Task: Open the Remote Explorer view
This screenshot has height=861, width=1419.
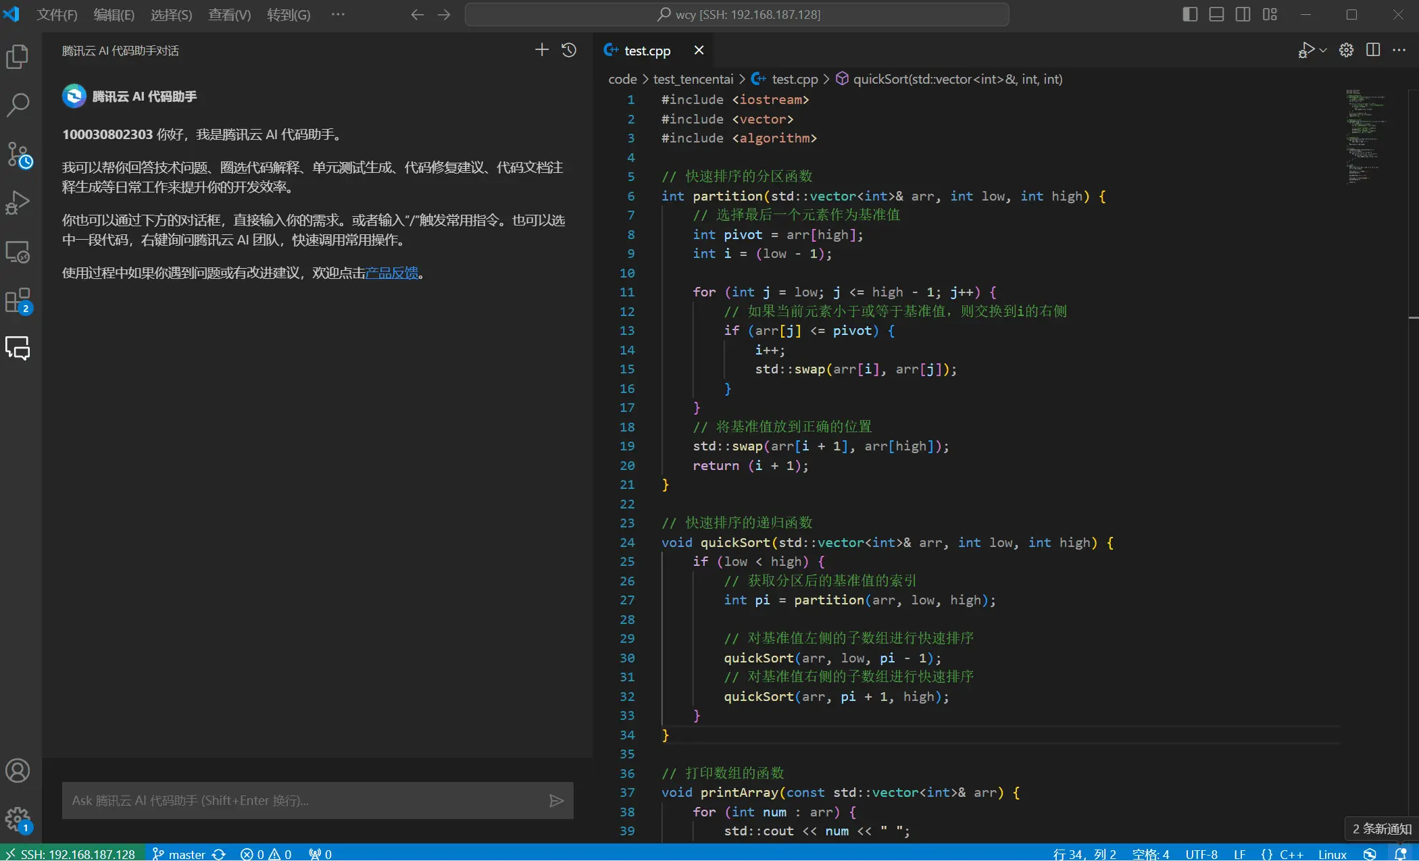Action: 18,252
